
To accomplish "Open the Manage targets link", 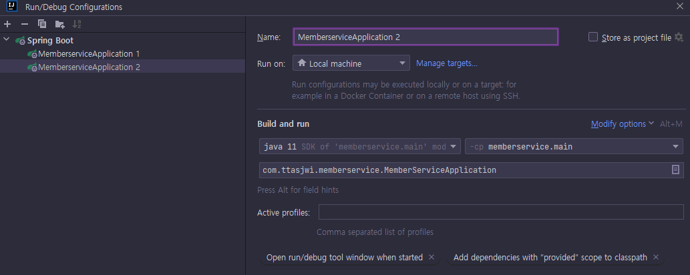I will [x=447, y=63].
